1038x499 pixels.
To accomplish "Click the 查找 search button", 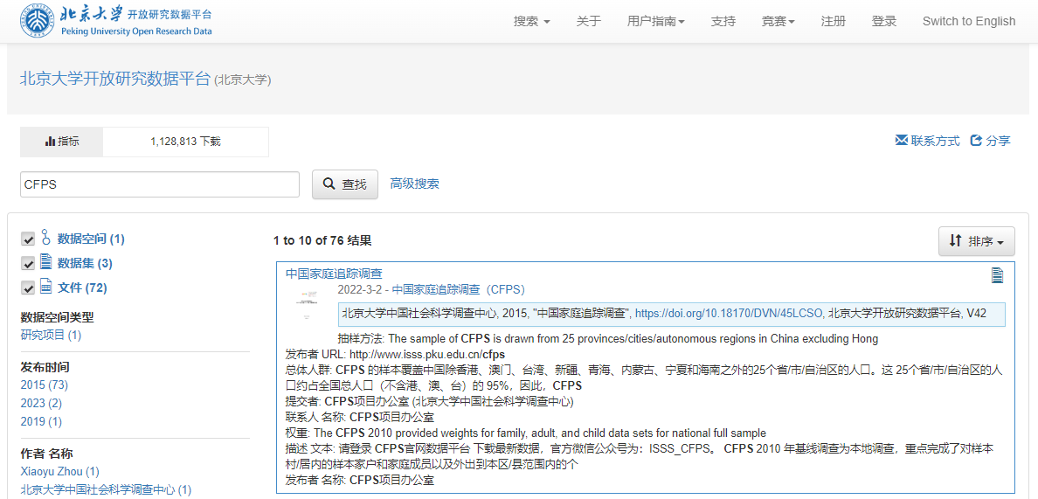I will pyautogui.click(x=345, y=184).
